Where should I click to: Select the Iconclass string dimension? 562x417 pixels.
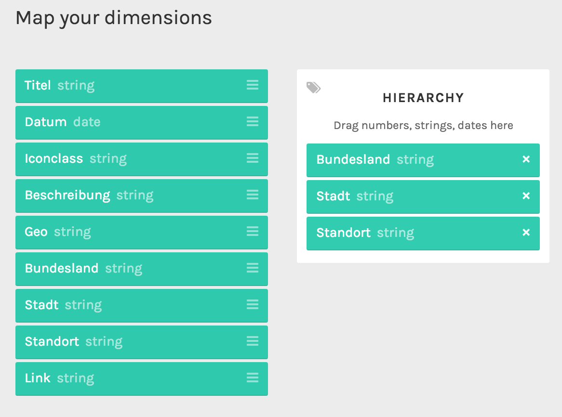tap(142, 159)
